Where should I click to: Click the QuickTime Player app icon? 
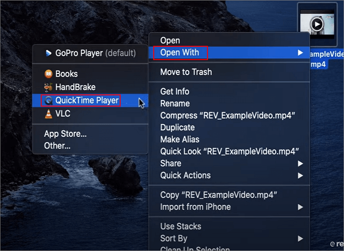pyautogui.click(x=49, y=100)
